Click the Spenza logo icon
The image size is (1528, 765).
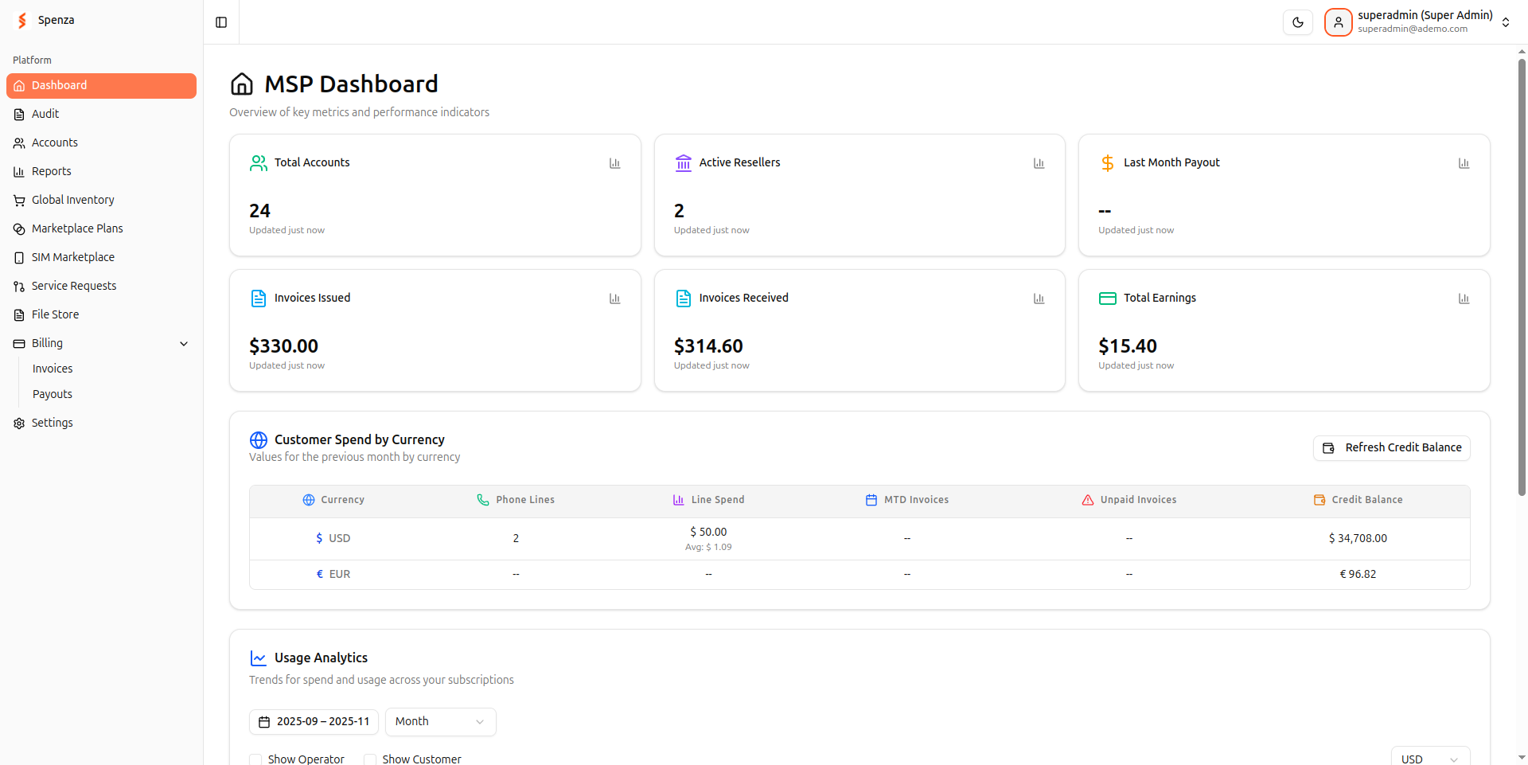coord(22,21)
